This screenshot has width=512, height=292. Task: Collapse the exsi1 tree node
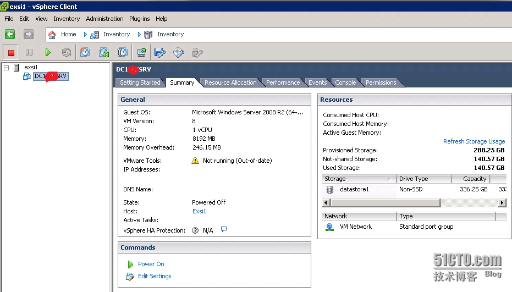(6, 68)
